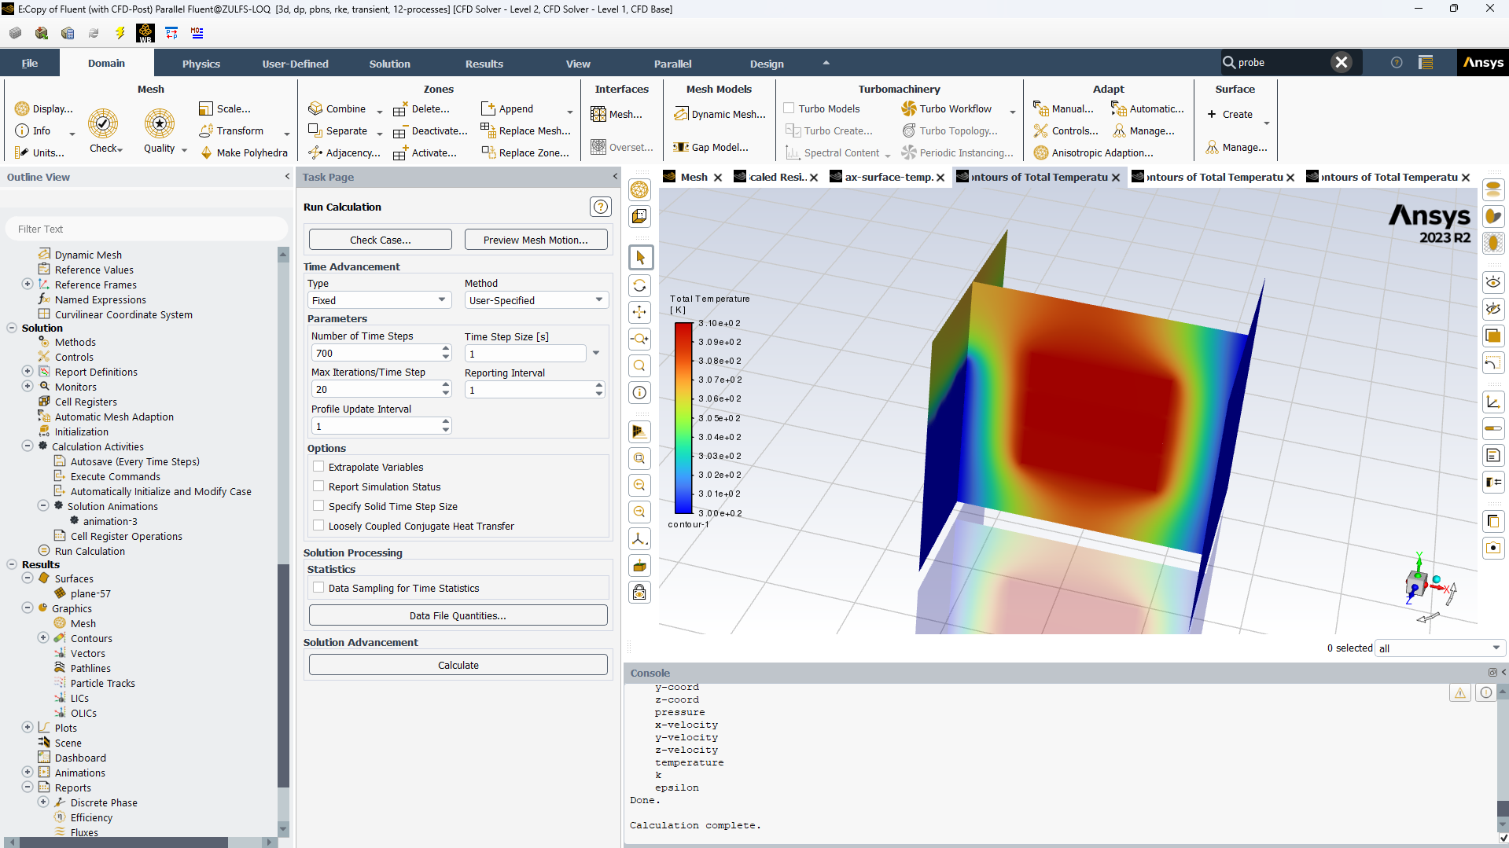The image size is (1509, 848).
Task: Activate the pan view tool
Action: tap(640, 312)
